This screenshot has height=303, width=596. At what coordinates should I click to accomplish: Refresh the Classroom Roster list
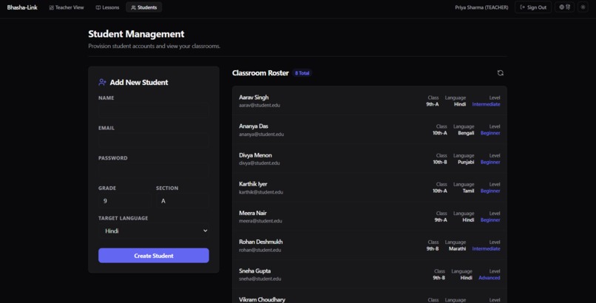tap(500, 73)
